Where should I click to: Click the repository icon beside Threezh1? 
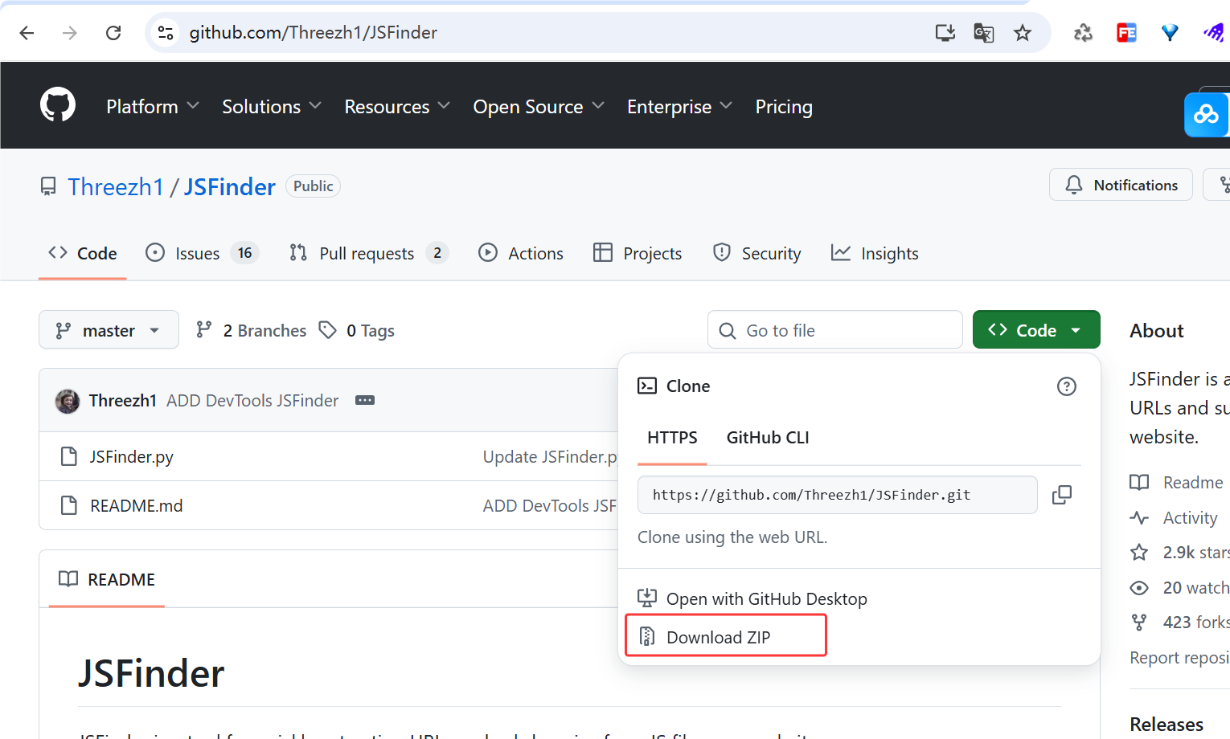coord(48,186)
